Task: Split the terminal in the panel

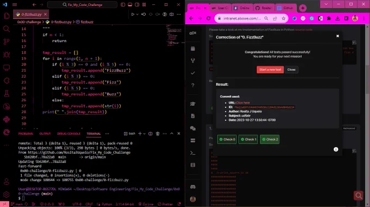Action: coord(150,134)
